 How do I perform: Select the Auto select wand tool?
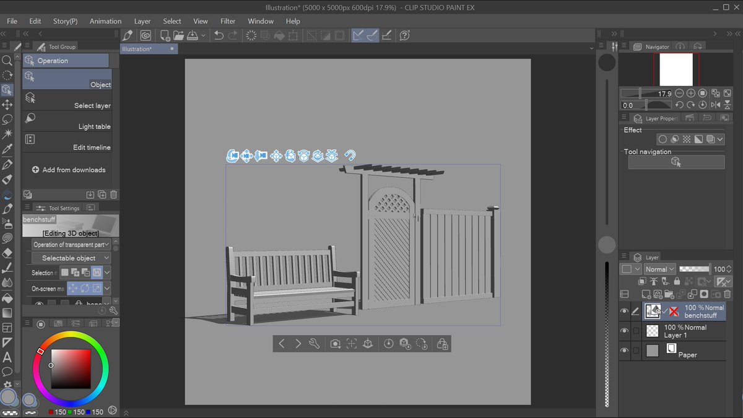tap(7, 134)
